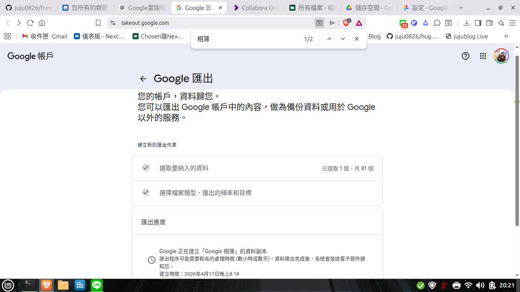This screenshot has height=292, width=520.
Task: Open the 收件匣 Gmail bookmark
Action: point(45,36)
